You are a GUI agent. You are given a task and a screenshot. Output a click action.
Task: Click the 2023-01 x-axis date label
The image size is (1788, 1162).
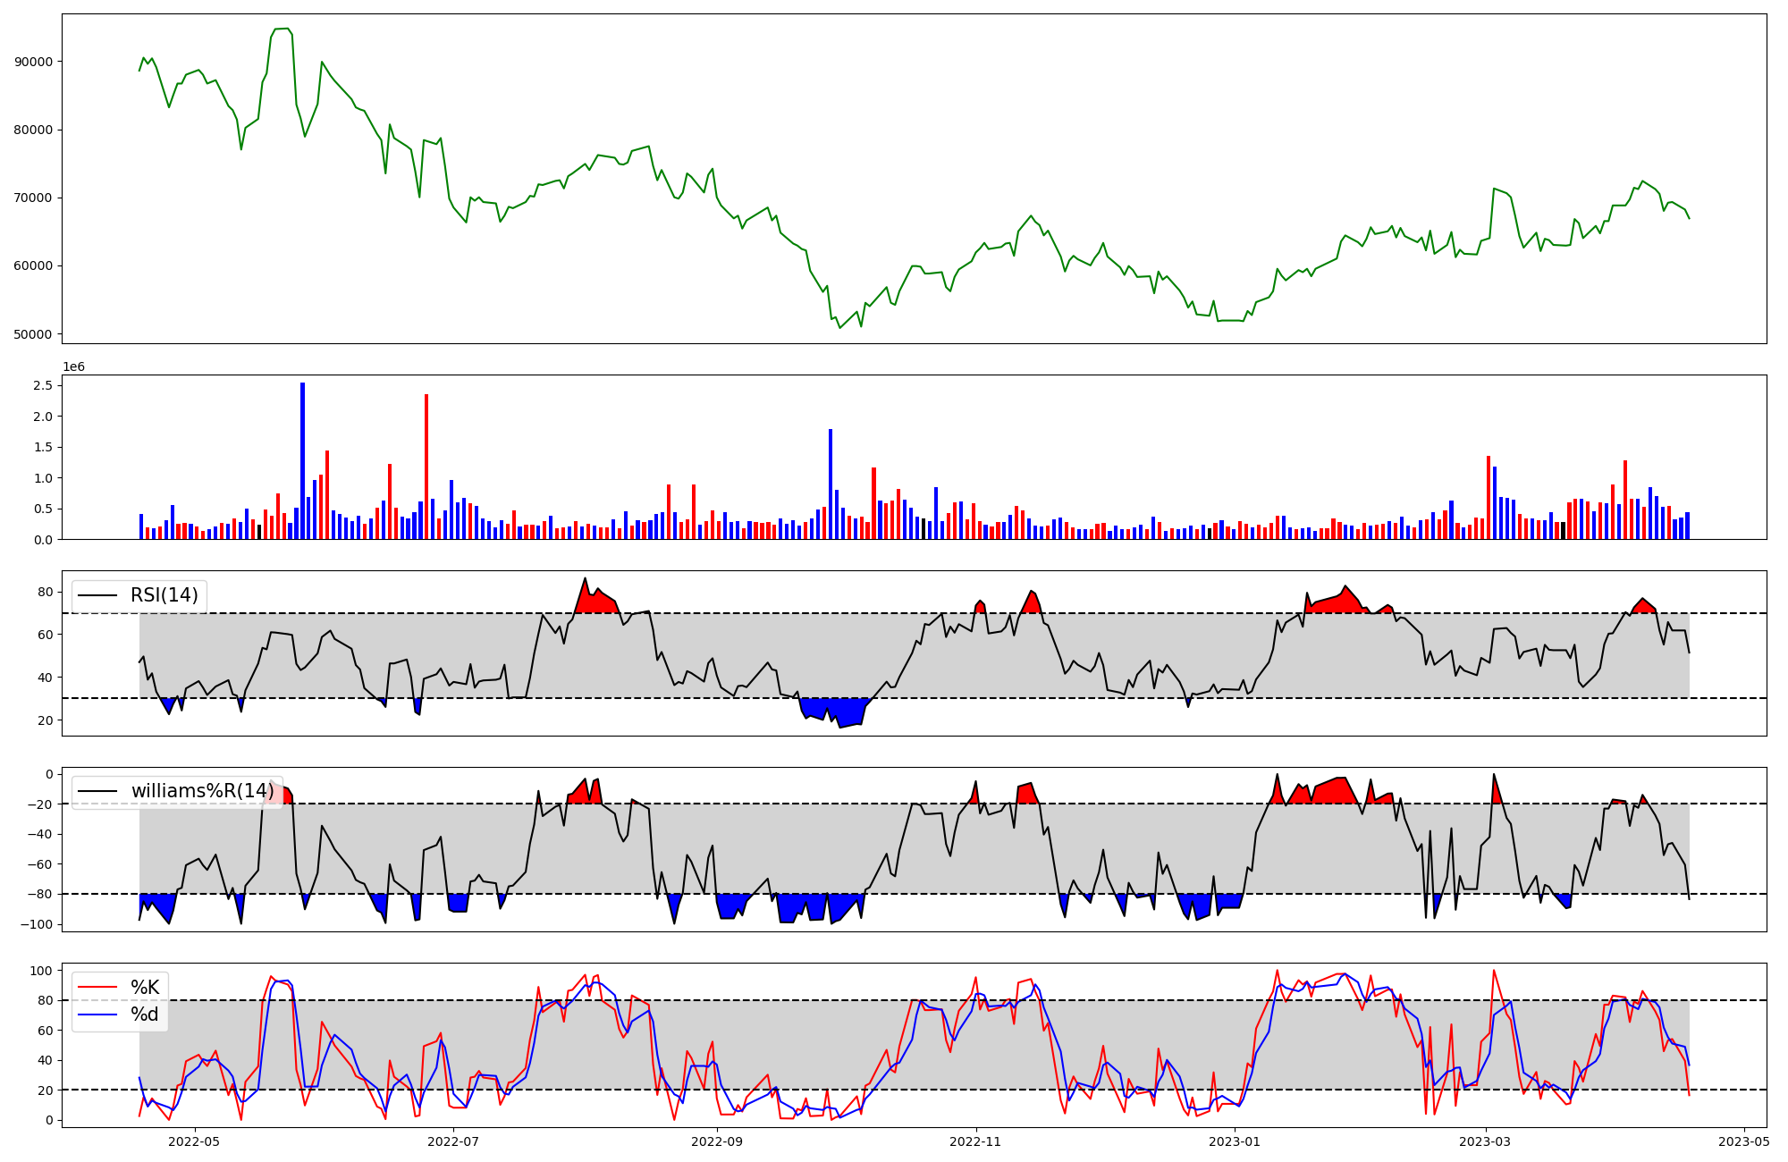(x=1235, y=1141)
